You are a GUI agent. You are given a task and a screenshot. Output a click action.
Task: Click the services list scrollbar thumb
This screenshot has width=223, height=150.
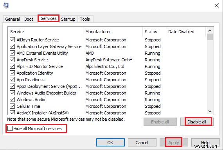(x=210, y=37)
